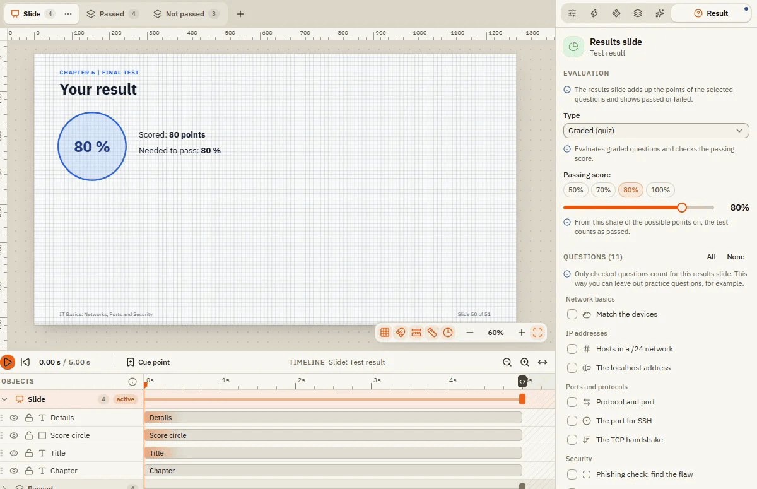Hide the Details object with eye icon

coord(14,418)
